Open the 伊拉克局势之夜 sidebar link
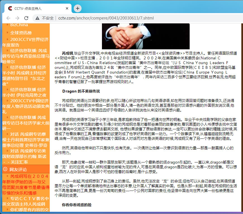 click(x=24, y=92)
